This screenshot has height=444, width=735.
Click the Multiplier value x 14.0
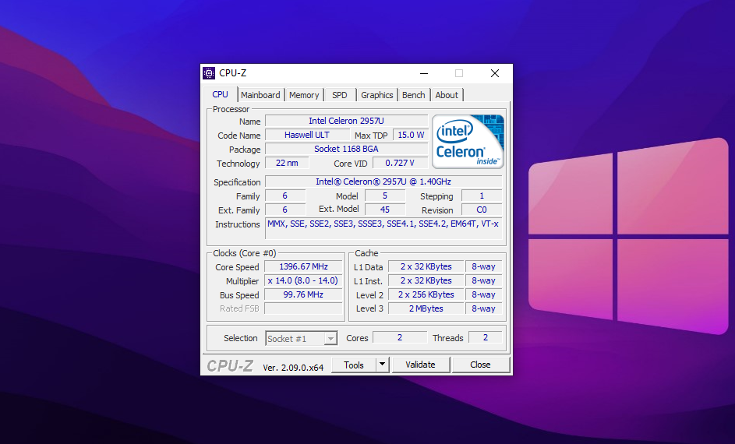(x=303, y=280)
